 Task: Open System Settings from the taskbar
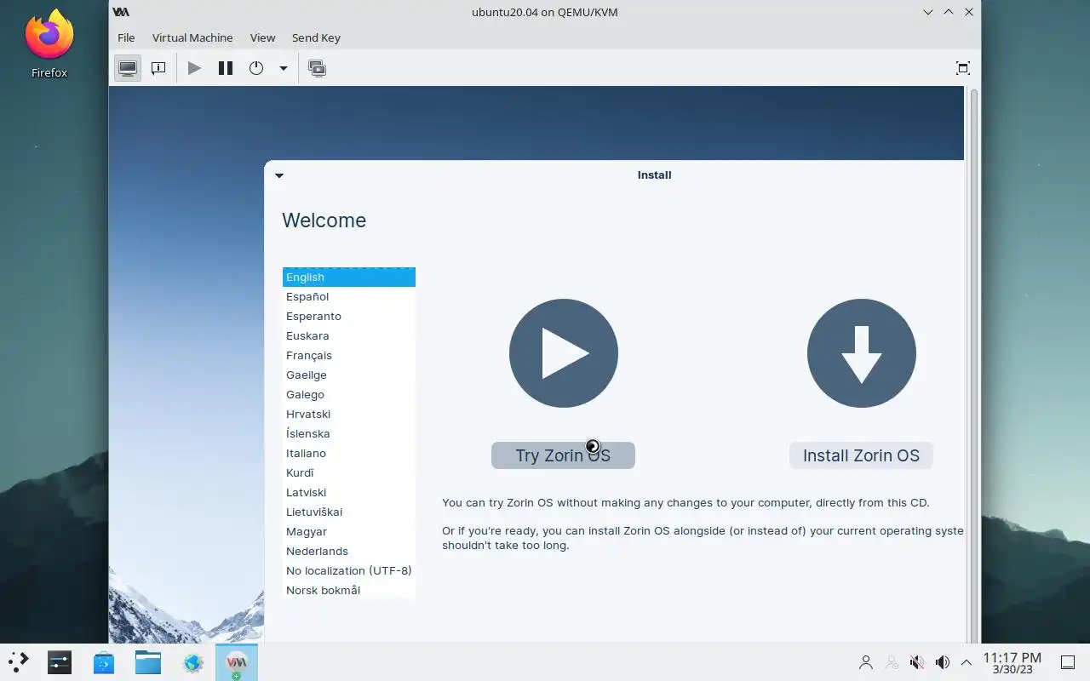60,661
